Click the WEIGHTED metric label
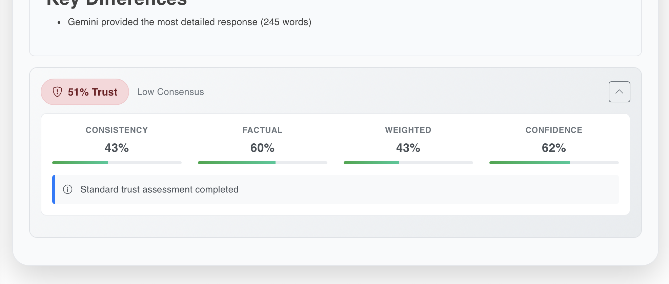This screenshot has height=284, width=669. (408, 130)
